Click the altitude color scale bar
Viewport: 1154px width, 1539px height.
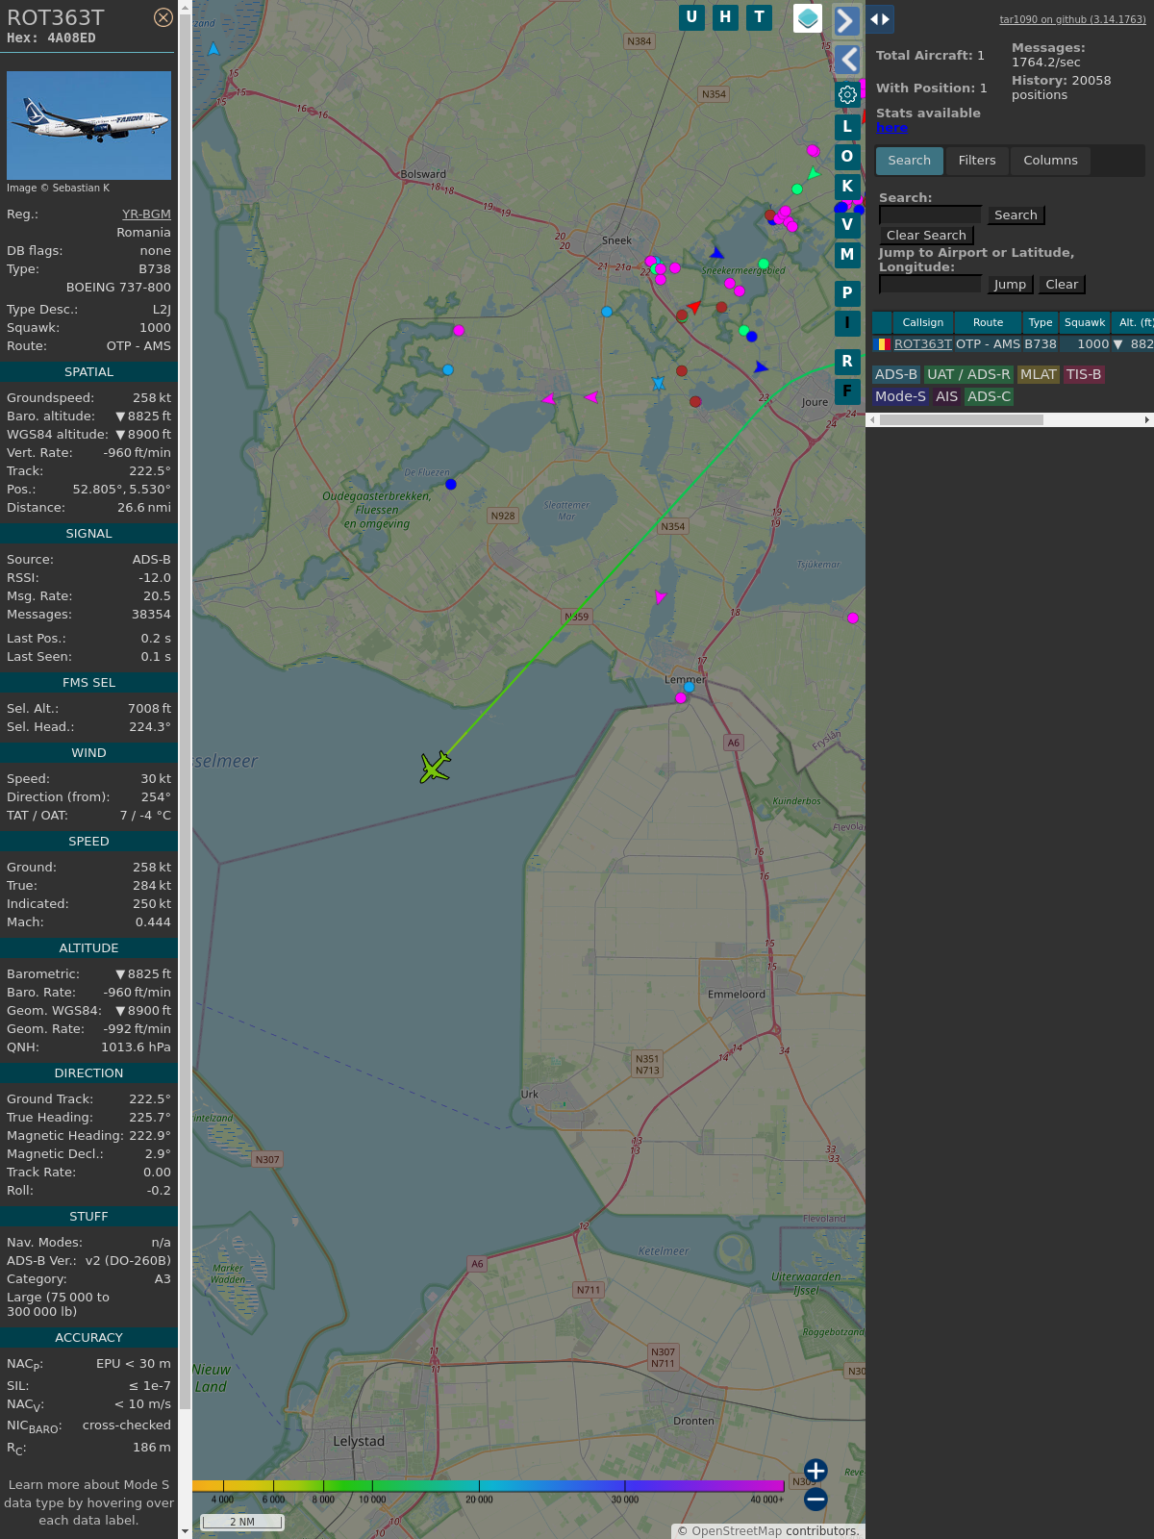click(x=489, y=1486)
